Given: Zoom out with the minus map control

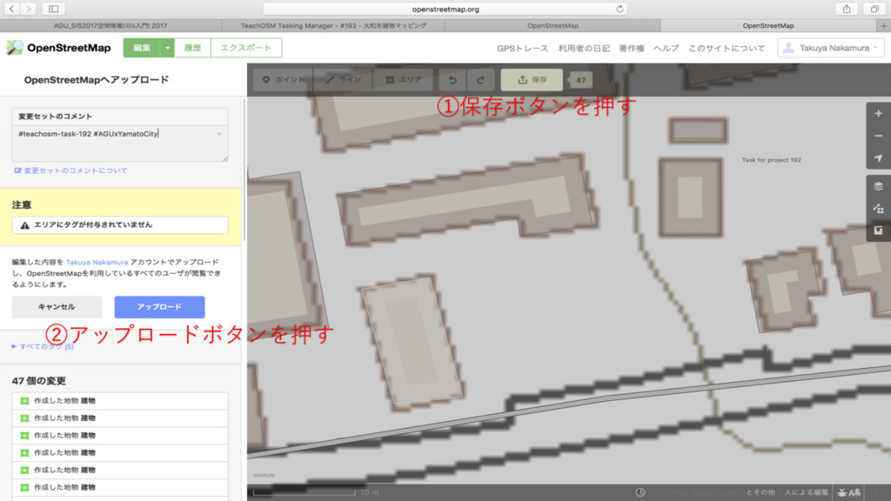Looking at the screenshot, I should pos(879,136).
